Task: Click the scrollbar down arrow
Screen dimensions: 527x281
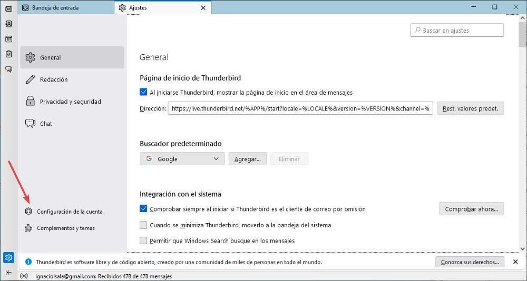Action: coord(523,249)
